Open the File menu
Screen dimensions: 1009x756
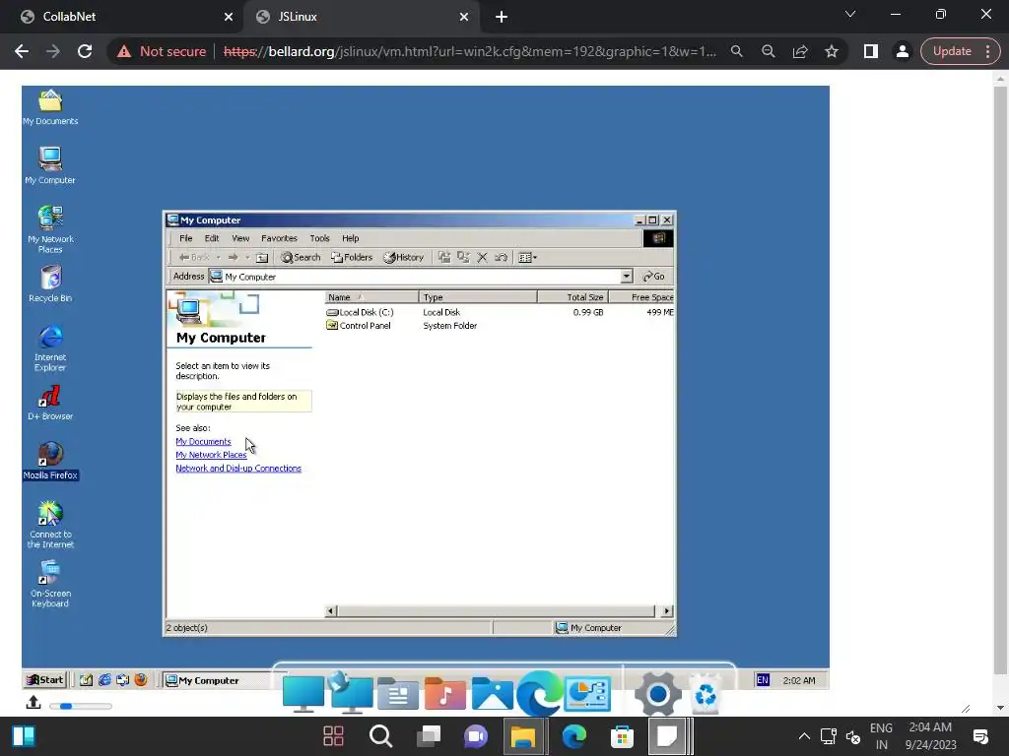click(186, 238)
